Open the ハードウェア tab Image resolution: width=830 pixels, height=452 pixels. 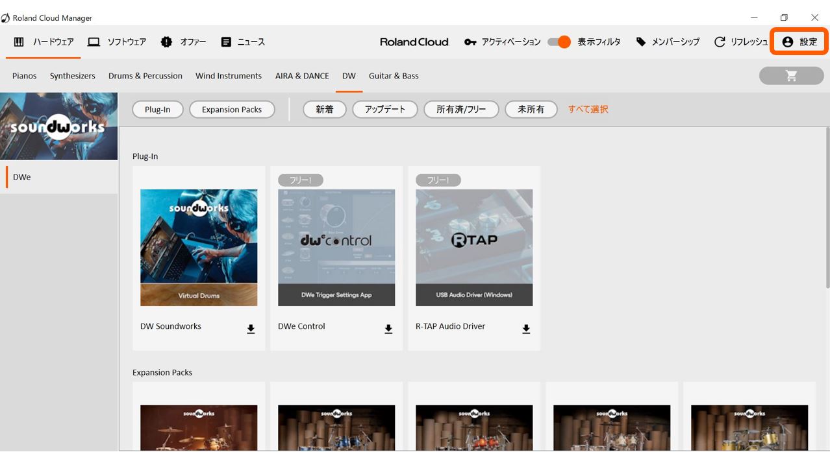point(44,42)
